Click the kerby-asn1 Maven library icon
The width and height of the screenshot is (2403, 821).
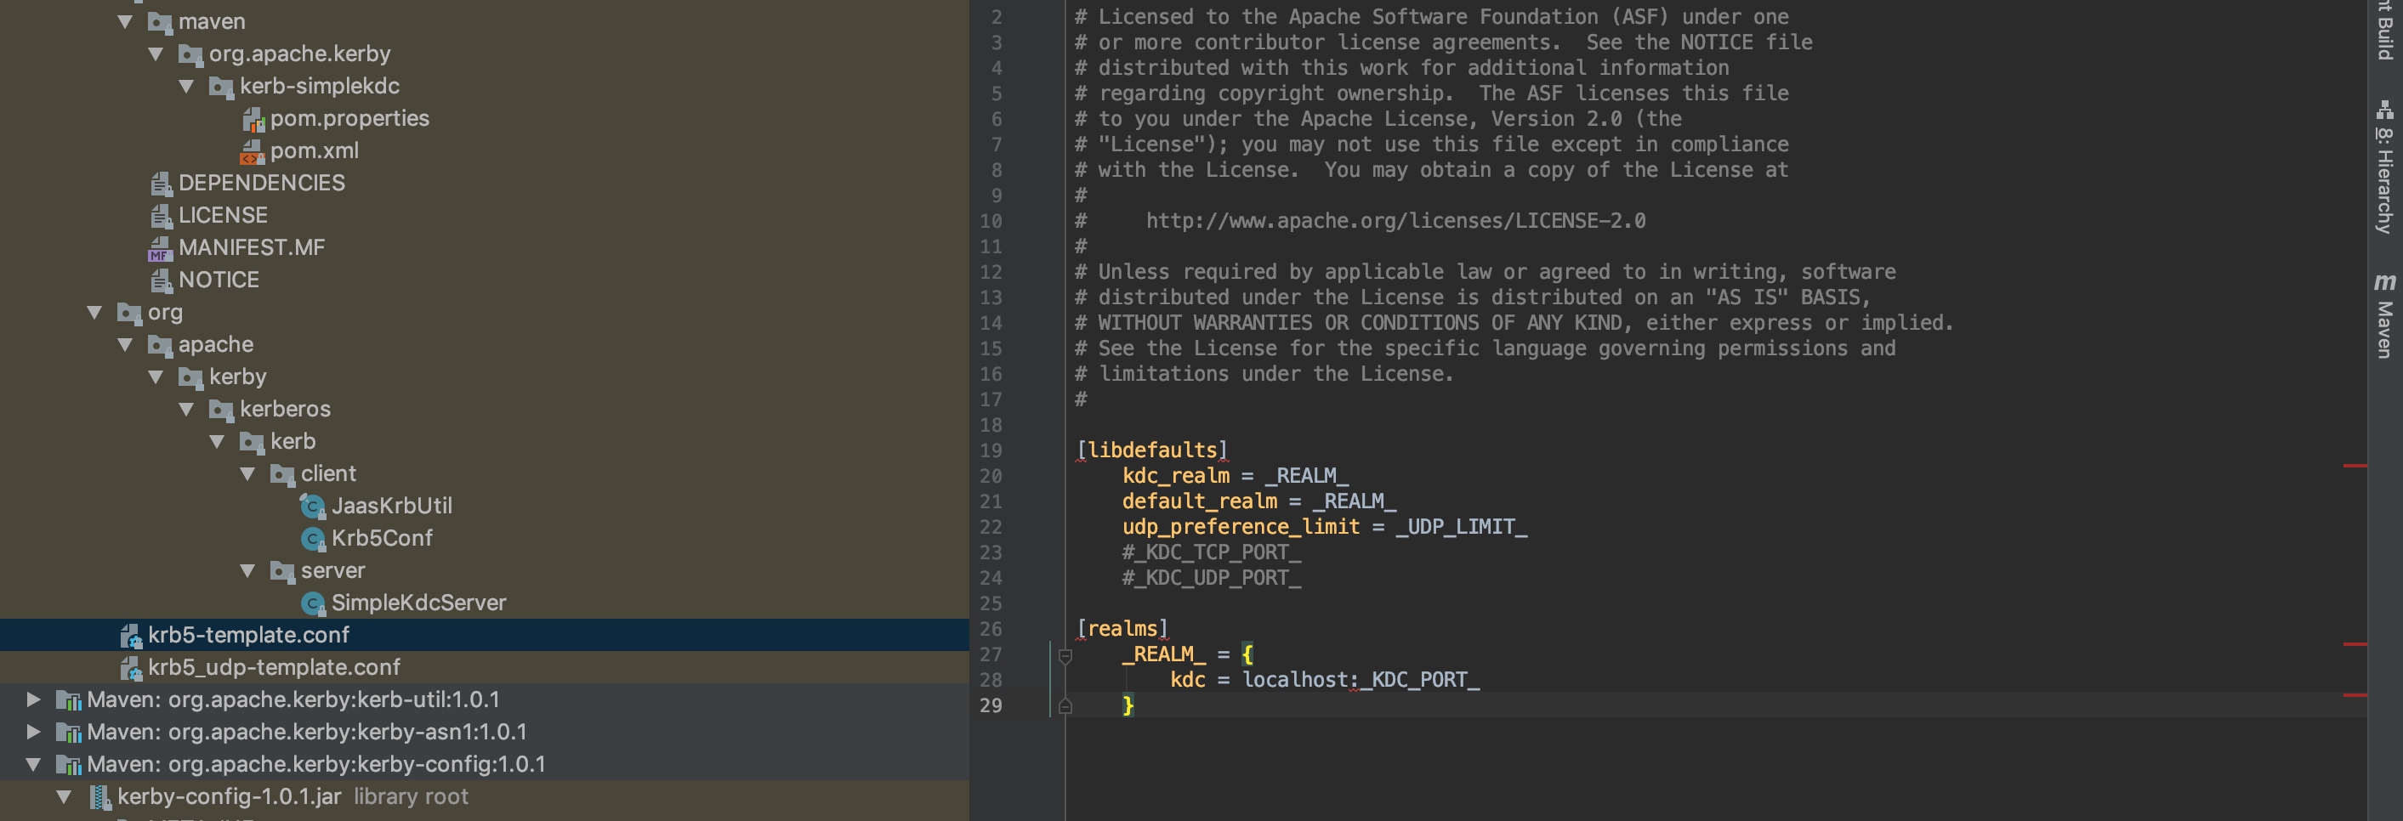[x=68, y=733]
